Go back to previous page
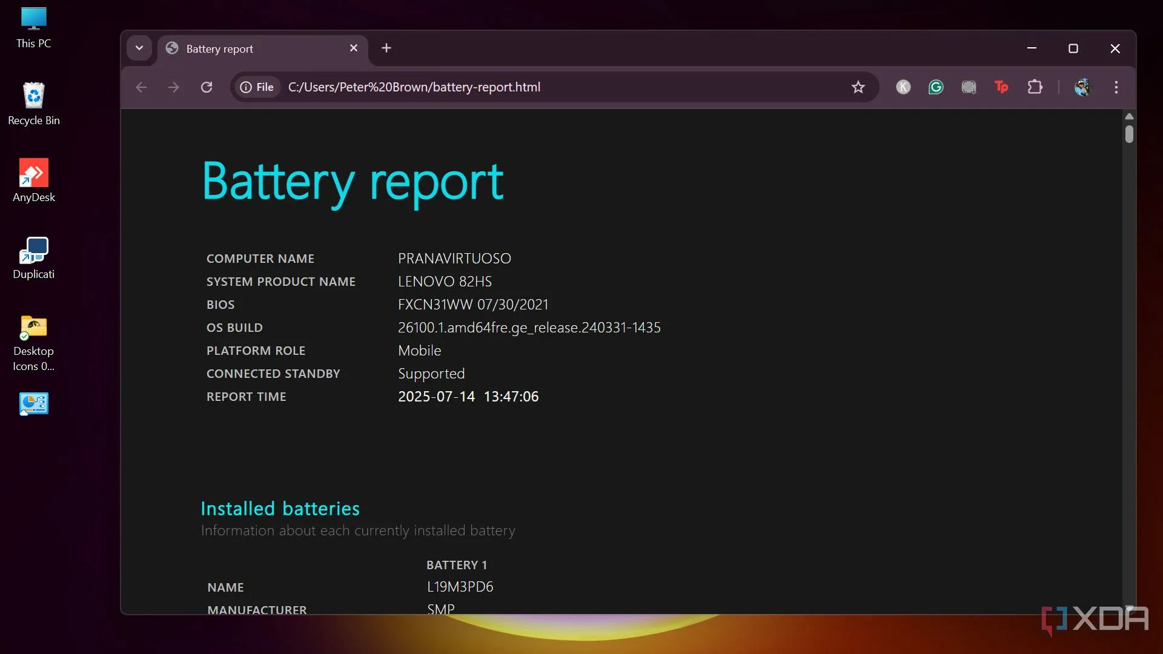 141,87
